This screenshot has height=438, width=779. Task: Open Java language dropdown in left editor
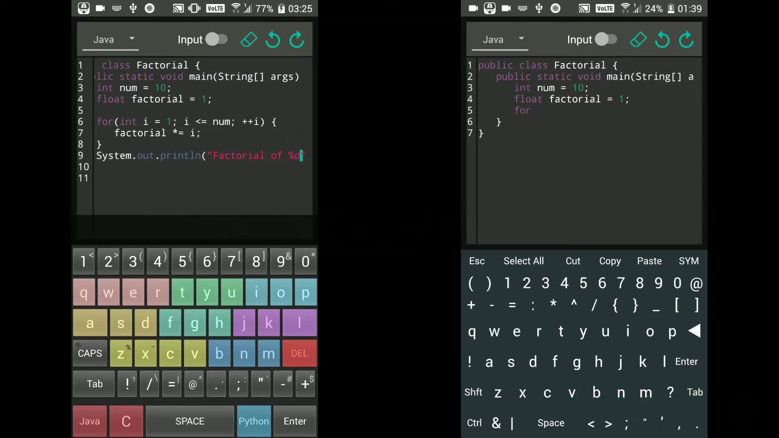(x=112, y=39)
